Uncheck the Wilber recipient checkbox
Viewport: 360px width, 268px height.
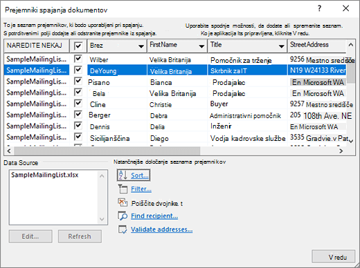(x=78, y=59)
